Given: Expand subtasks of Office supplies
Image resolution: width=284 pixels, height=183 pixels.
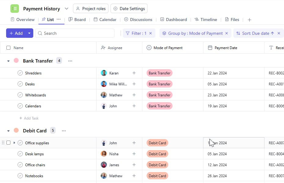Looking at the screenshot, I should click(x=14, y=143).
